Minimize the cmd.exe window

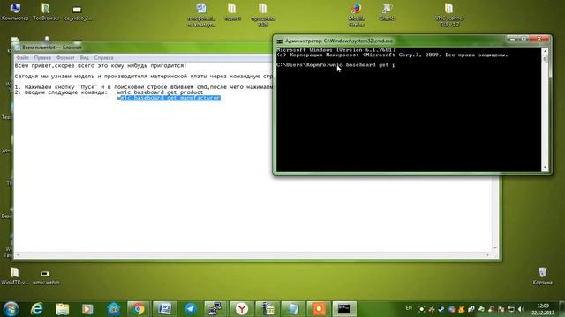point(512,39)
